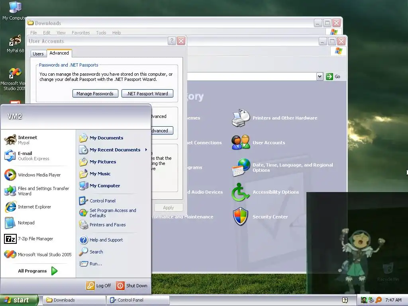Open View menu in Downloads window

(x=61, y=33)
